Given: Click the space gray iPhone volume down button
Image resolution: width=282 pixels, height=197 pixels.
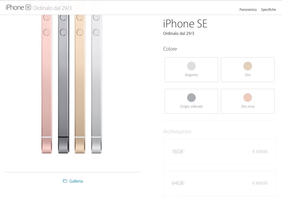Looking at the screenshot, I should (63, 32).
